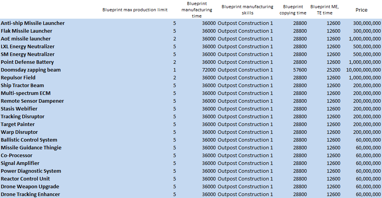This screenshot has height=198, width=382.
Task: Click the 25200 ME, TE time value
Action: pyautogui.click(x=333, y=70)
